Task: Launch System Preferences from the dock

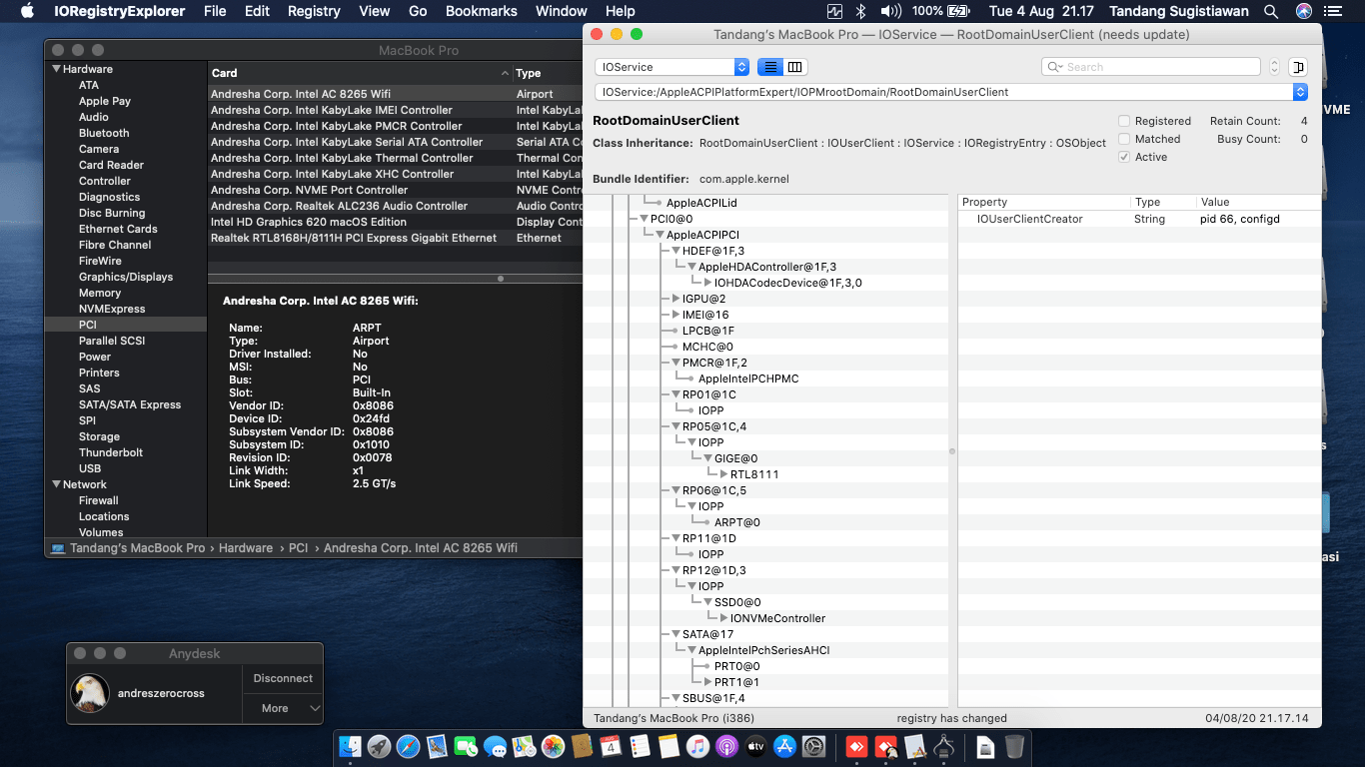Action: point(813,746)
